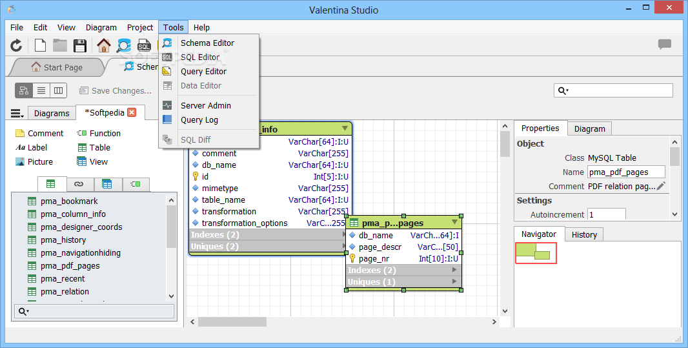Select the page_nr key field row
Screen dimensions: 688x348
(x=403, y=258)
